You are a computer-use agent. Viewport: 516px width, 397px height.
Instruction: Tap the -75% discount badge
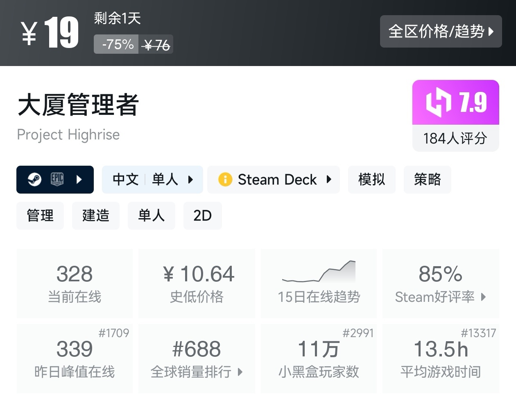(x=117, y=44)
